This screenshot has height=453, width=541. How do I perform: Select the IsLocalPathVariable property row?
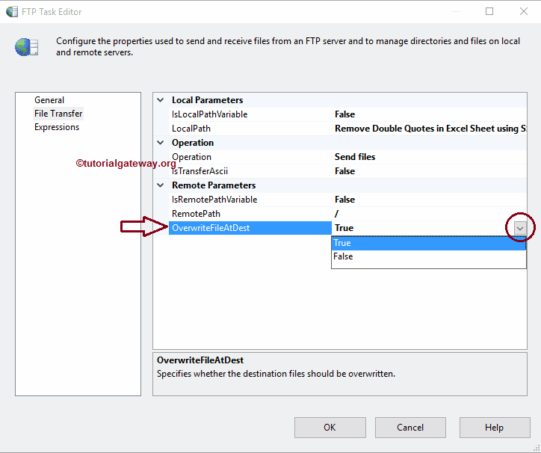coord(347,114)
